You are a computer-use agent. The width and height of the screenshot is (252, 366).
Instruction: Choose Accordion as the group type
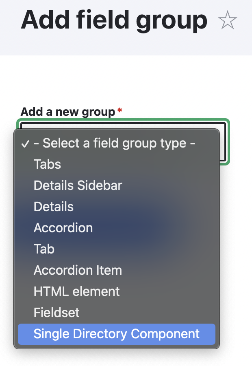[x=117, y=228]
